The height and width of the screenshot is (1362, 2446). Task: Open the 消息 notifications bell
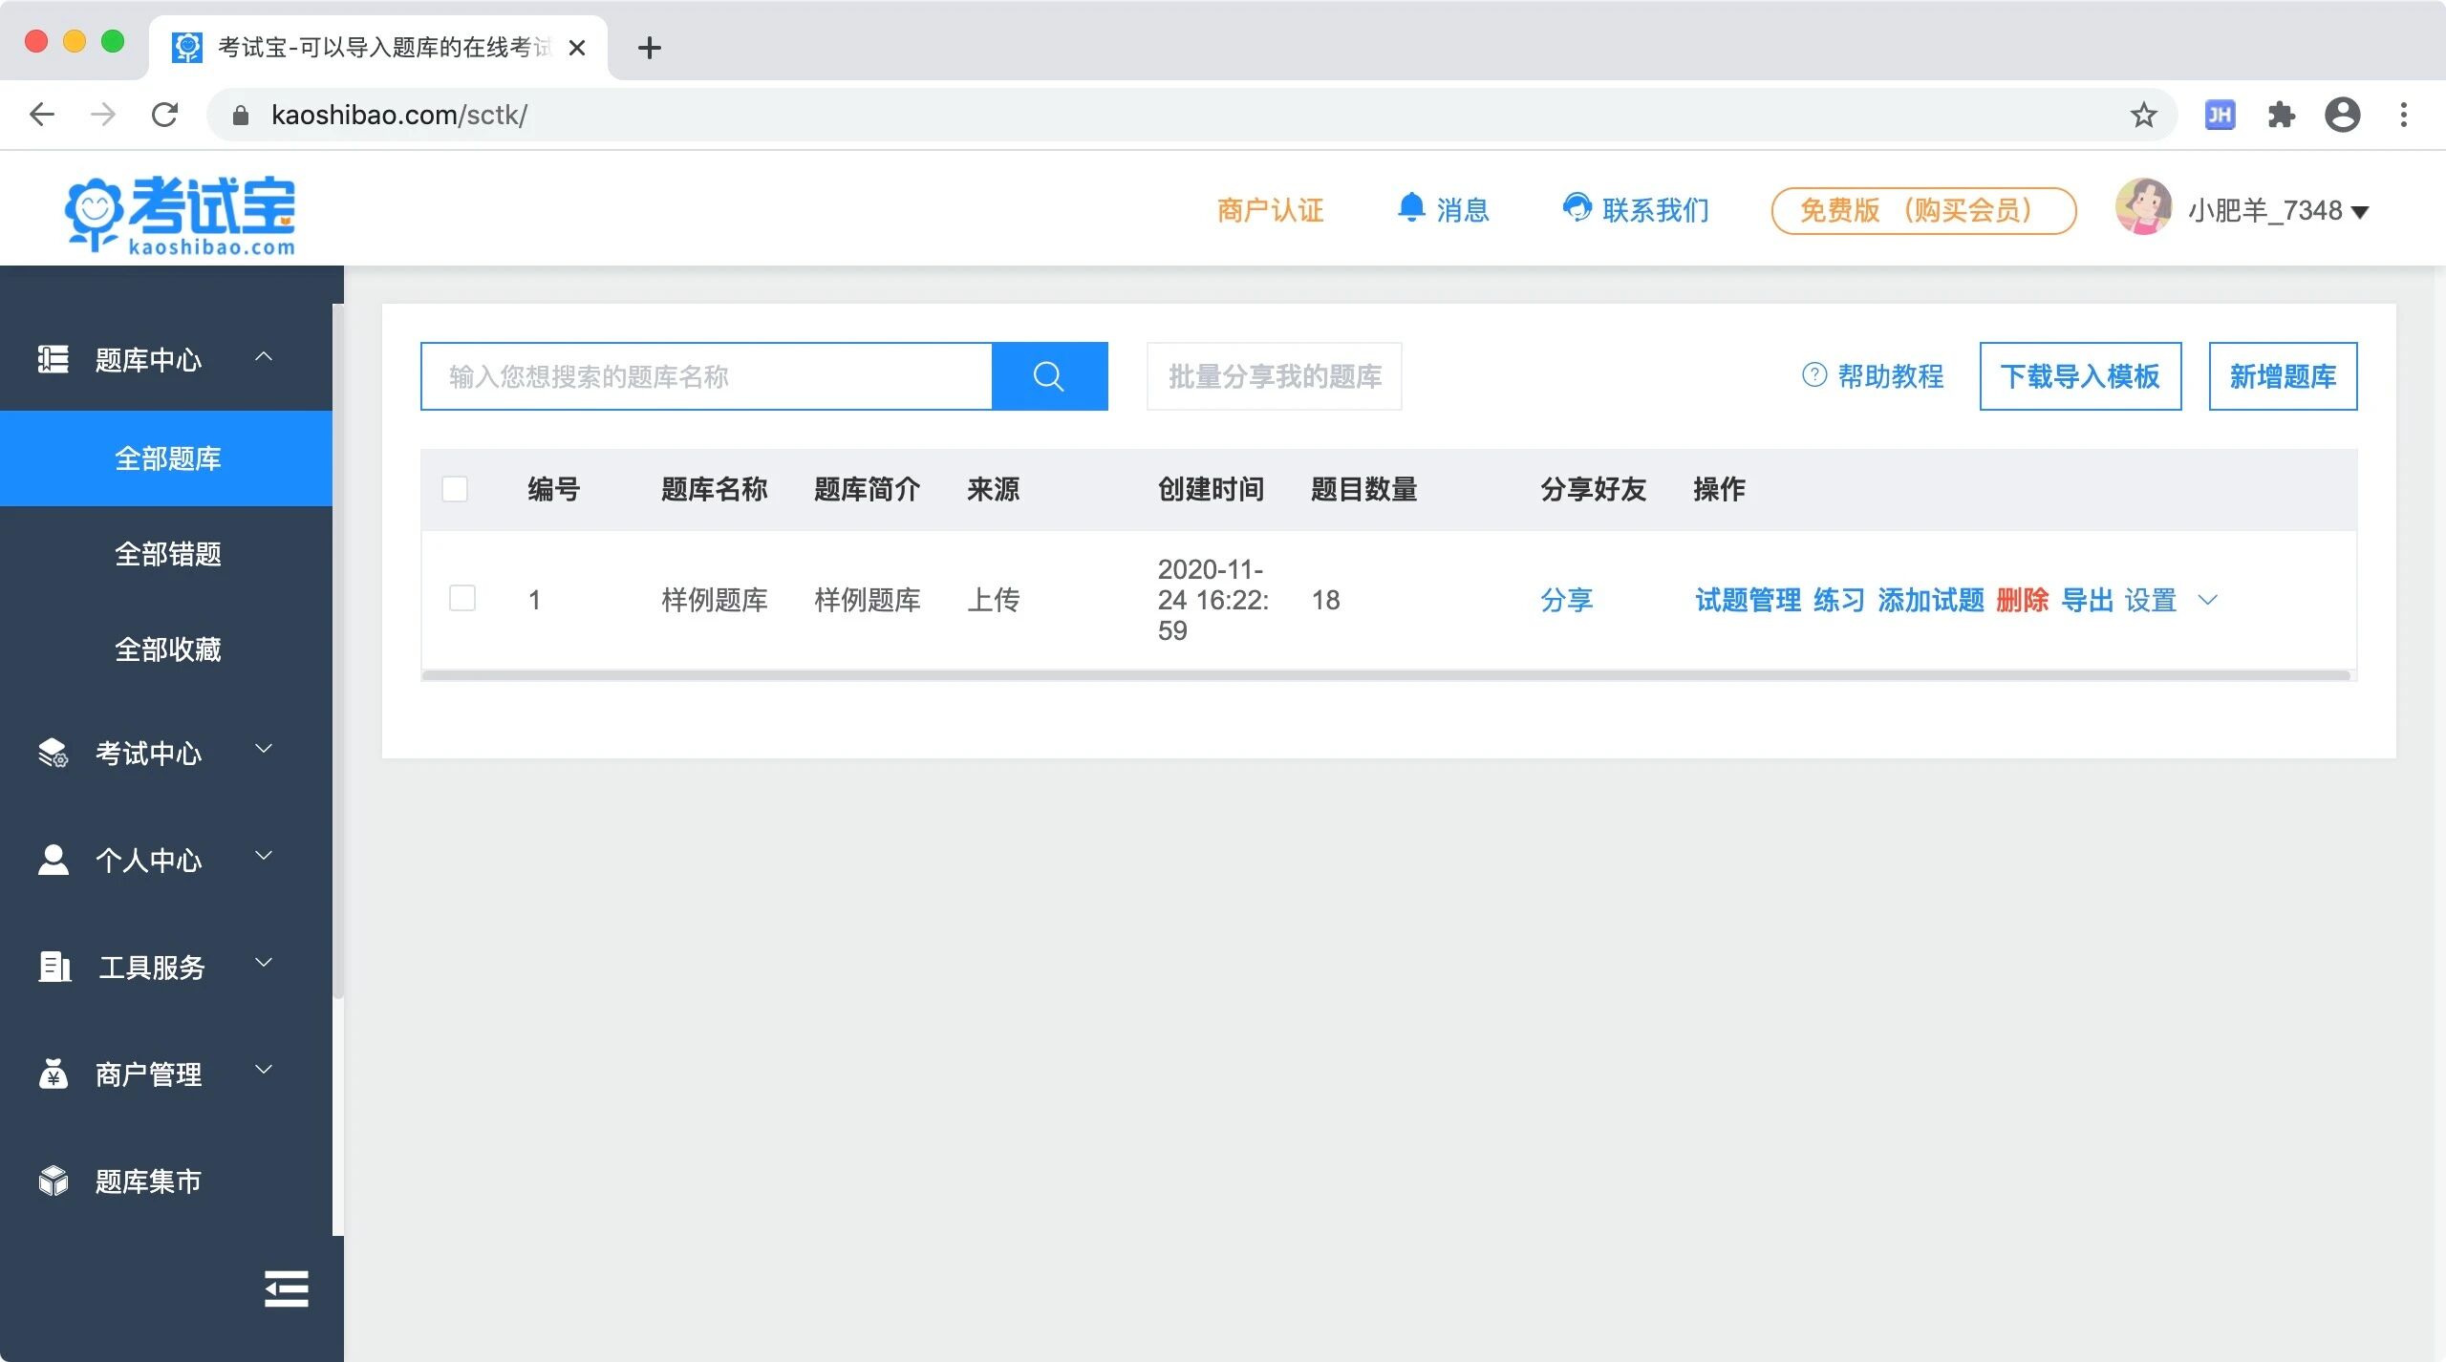click(x=1411, y=207)
